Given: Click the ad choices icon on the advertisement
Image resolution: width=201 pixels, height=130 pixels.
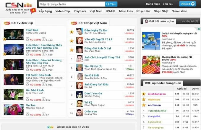Looking at the screenshot, I should click(x=199, y=29).
